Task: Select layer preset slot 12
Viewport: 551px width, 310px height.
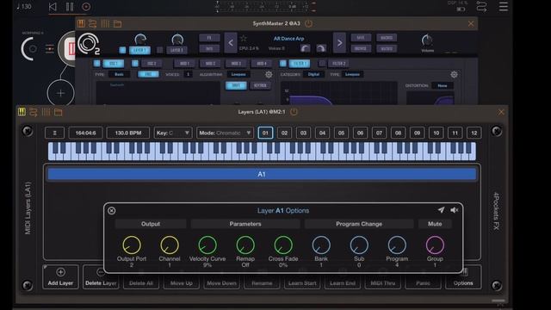Action: (474, 133)
